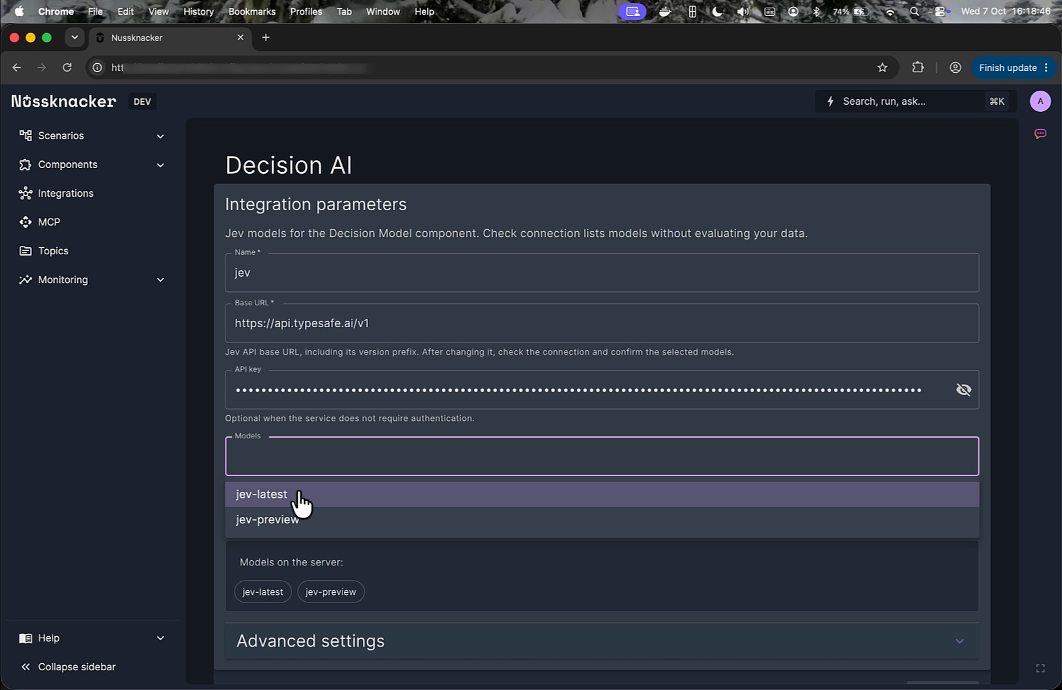This screenshot has width=1062, height=690.
Task: Open the user avatar menu
Action: click(x=1040, y=101)
